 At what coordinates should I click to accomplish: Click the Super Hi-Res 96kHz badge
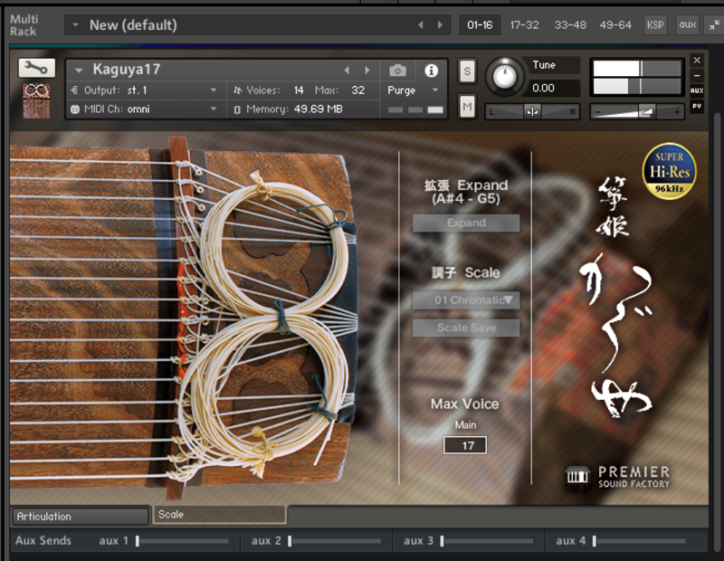click(x=669, y=171)
